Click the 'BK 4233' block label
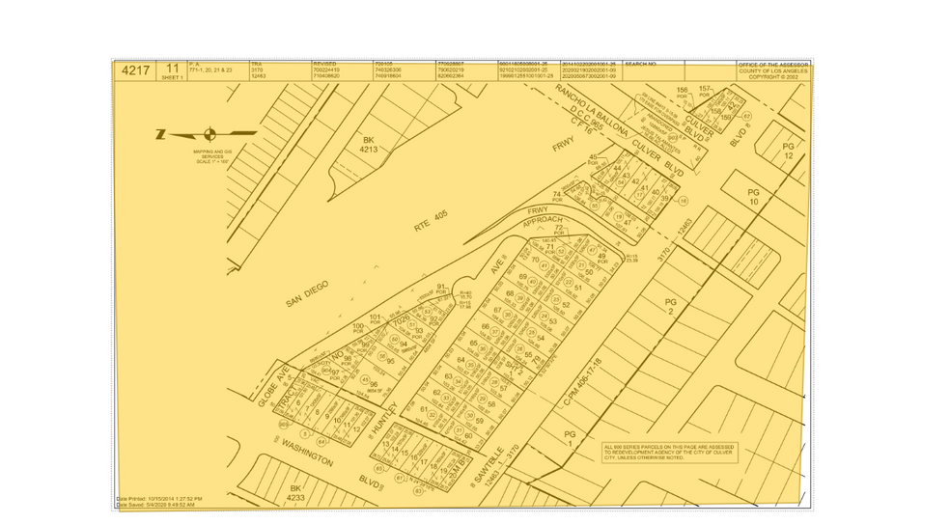Image resolution: width=950 pixels, height=524 pixels. coord(295,493)
